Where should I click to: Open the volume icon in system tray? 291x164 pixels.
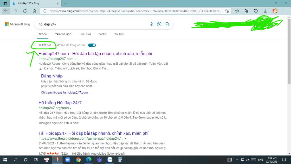[248, 159]
